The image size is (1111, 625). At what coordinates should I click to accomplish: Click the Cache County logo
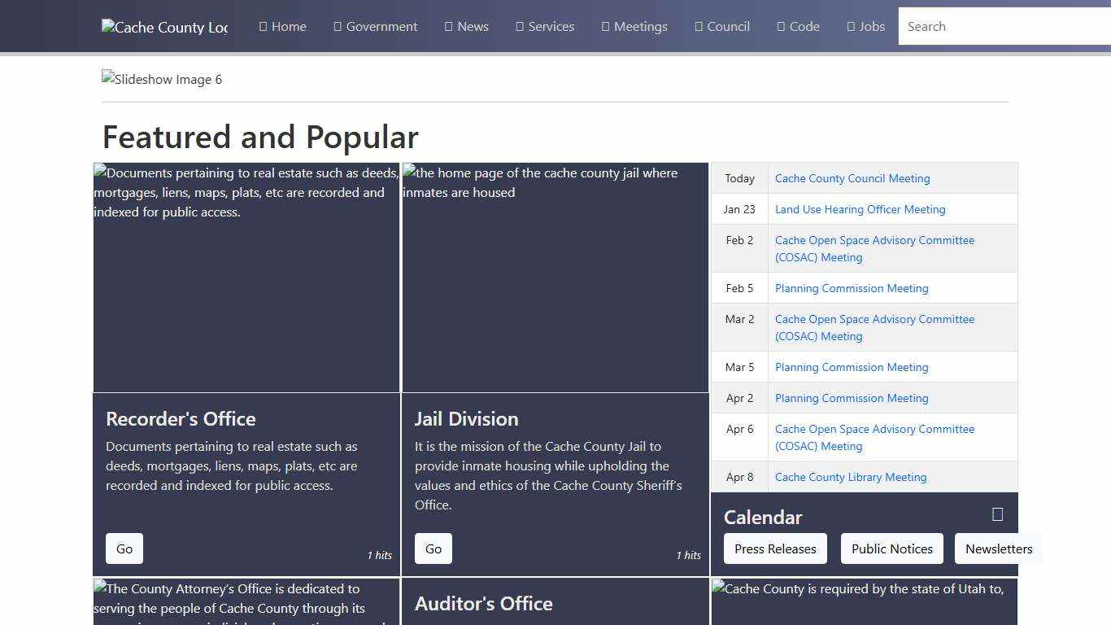click(x=163, y=26)
